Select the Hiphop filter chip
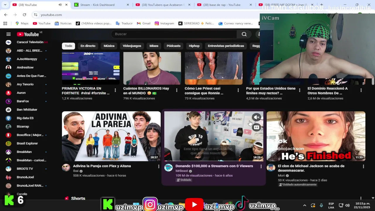Image resolution: width=375 pixels, height=211 pixels. point(194,46)
